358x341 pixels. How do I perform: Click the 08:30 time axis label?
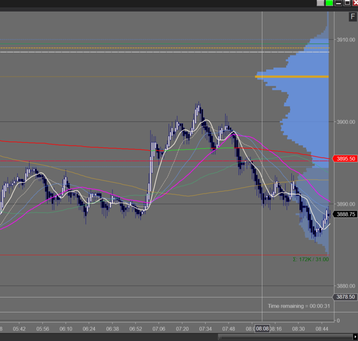[x=298, y=329]
